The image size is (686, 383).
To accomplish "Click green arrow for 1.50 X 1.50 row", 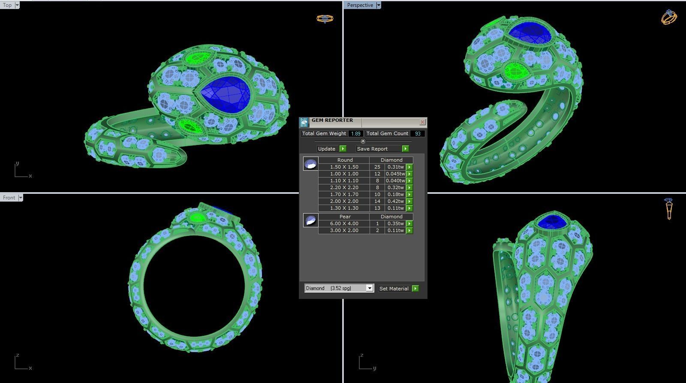I will pyautogui.click(x=409, y=167).
